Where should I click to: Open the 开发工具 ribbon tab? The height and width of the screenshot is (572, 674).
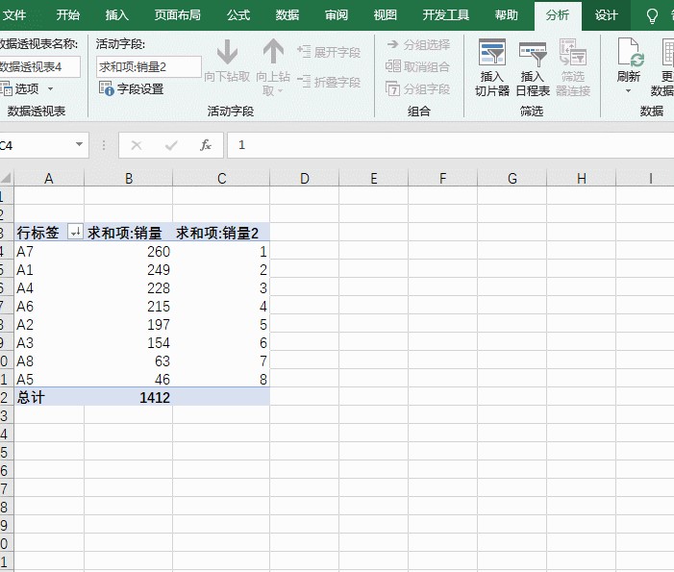click(446, 15)
